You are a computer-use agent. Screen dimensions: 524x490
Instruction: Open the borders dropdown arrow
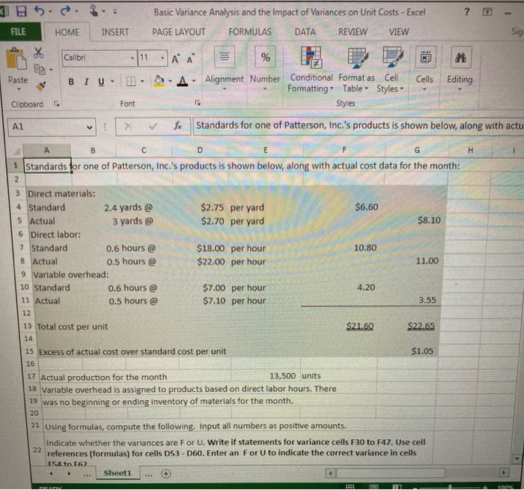[x=142, y=81]
